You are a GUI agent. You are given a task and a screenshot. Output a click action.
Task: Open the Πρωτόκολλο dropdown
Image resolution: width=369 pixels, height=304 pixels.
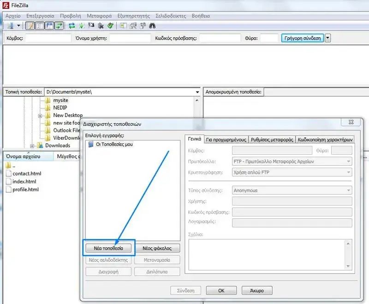coord(292,162)
